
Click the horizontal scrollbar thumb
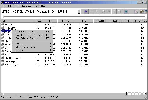[x=65, y=93]
